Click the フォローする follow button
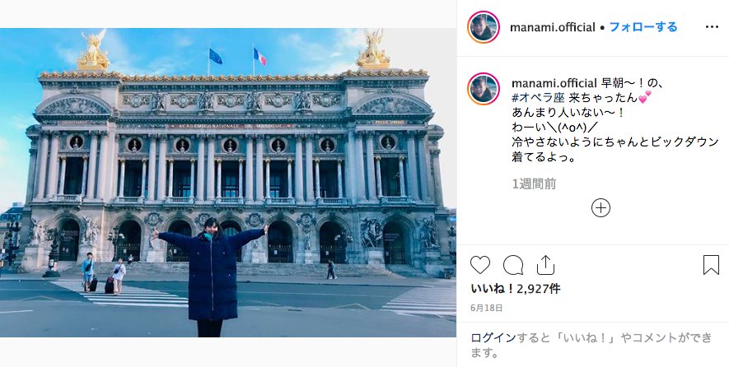The width and height of the screenshot is (729, 367). coord(643,27)
